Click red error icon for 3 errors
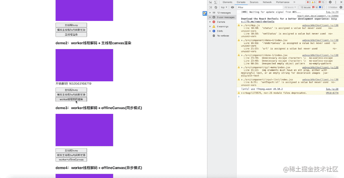The image size is (344, 178). tap(214, 22)
